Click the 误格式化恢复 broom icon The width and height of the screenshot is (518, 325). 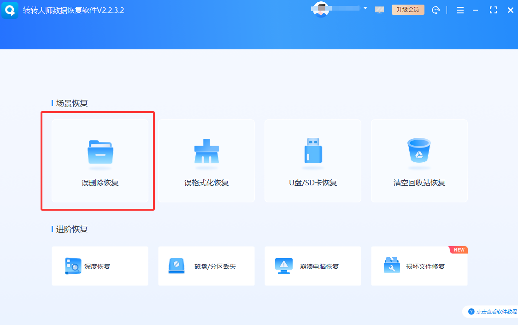click(206, 151)
